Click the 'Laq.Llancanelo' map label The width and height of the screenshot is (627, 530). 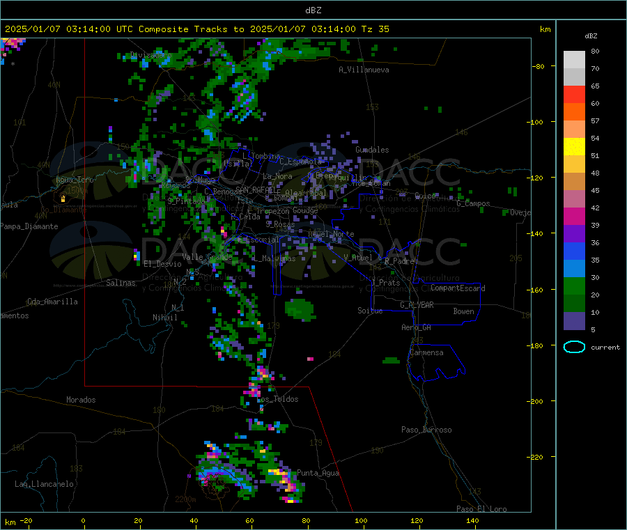(44, 485)
